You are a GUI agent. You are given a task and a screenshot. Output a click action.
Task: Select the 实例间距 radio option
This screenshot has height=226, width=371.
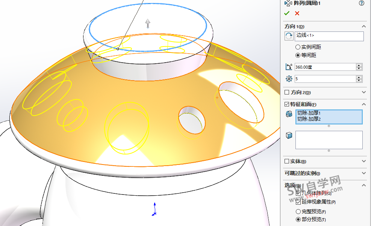tap(298, 47)
